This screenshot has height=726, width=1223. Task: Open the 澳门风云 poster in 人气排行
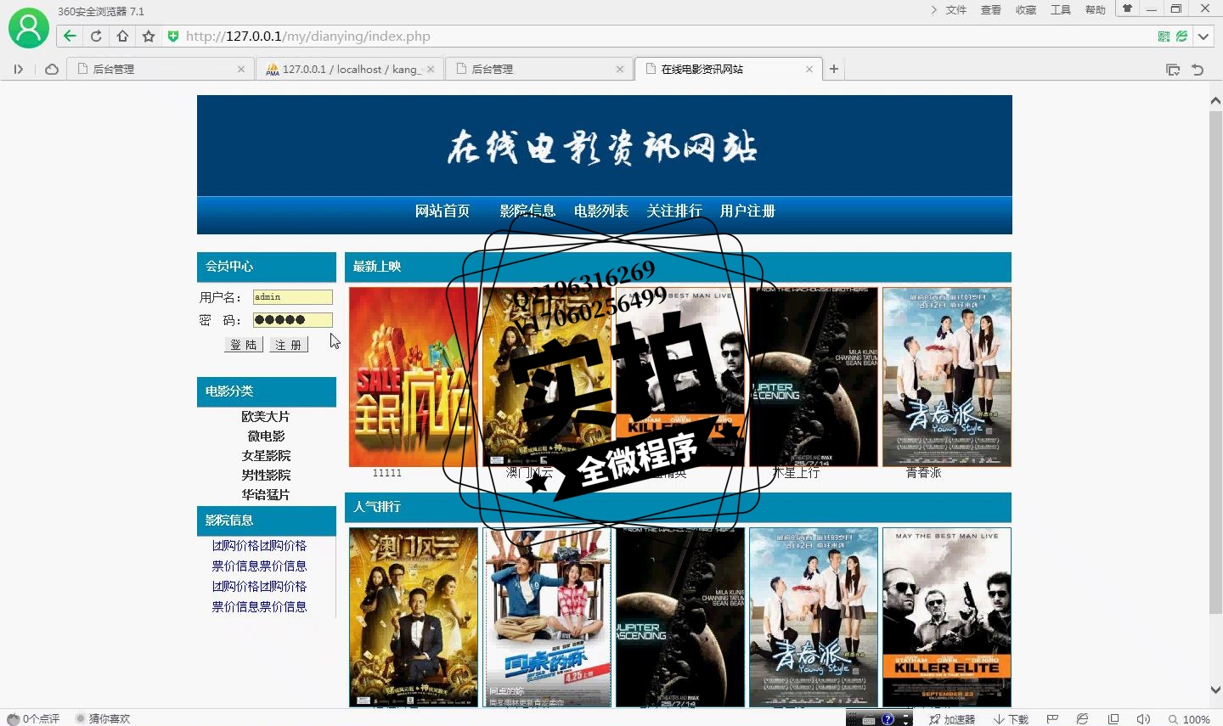414,617
